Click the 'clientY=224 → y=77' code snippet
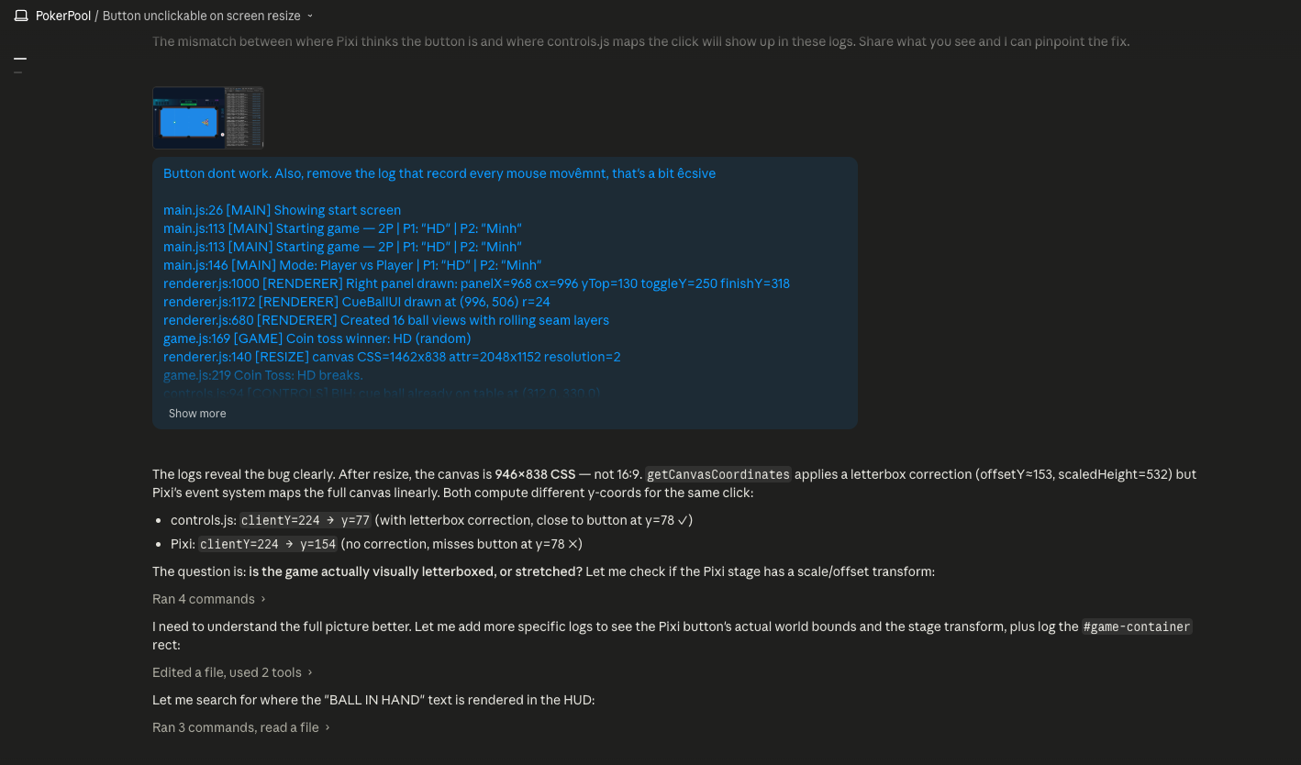 click(x=306, y=520)
